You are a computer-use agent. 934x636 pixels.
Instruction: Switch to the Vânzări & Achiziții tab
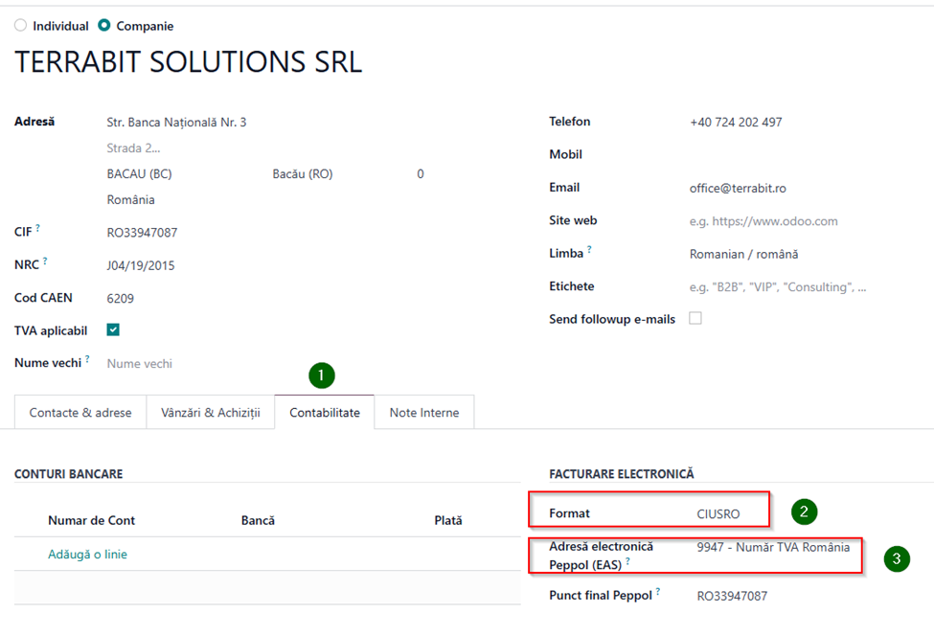(210, 412)
